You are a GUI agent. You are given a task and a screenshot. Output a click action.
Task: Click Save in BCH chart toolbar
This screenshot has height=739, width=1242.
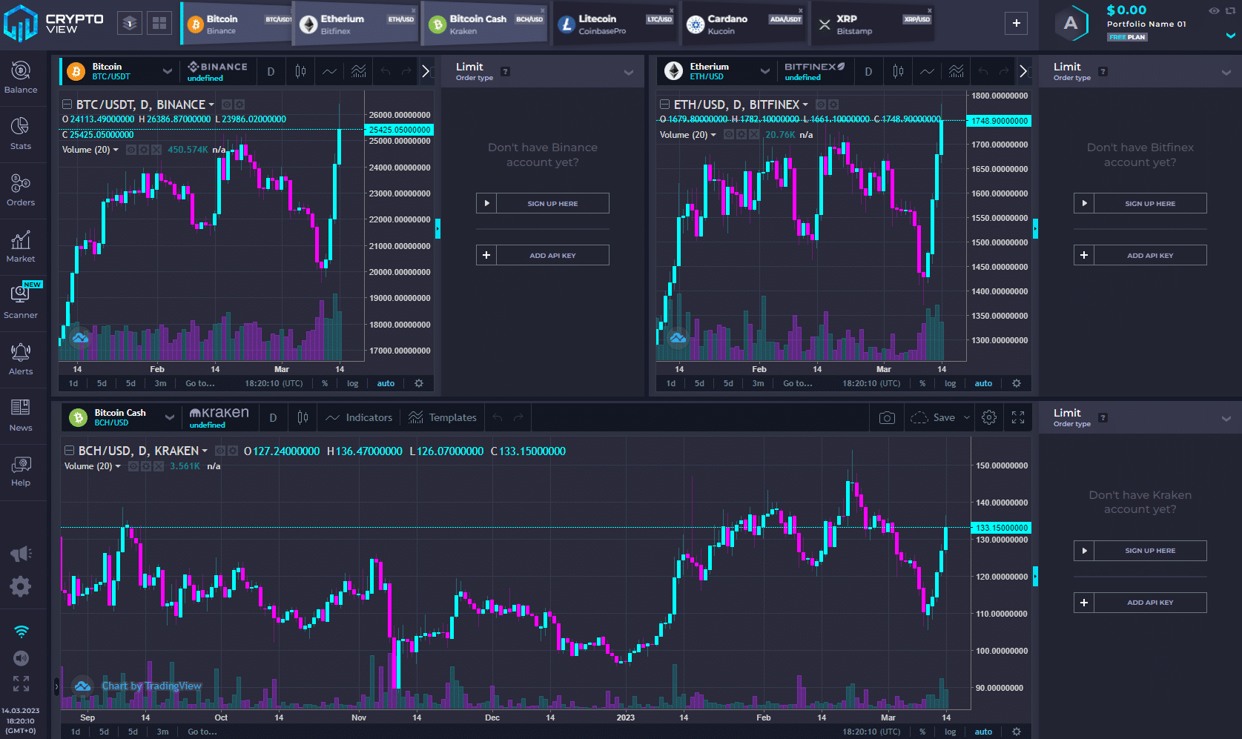pyautogui.click(x=933, y=417)
